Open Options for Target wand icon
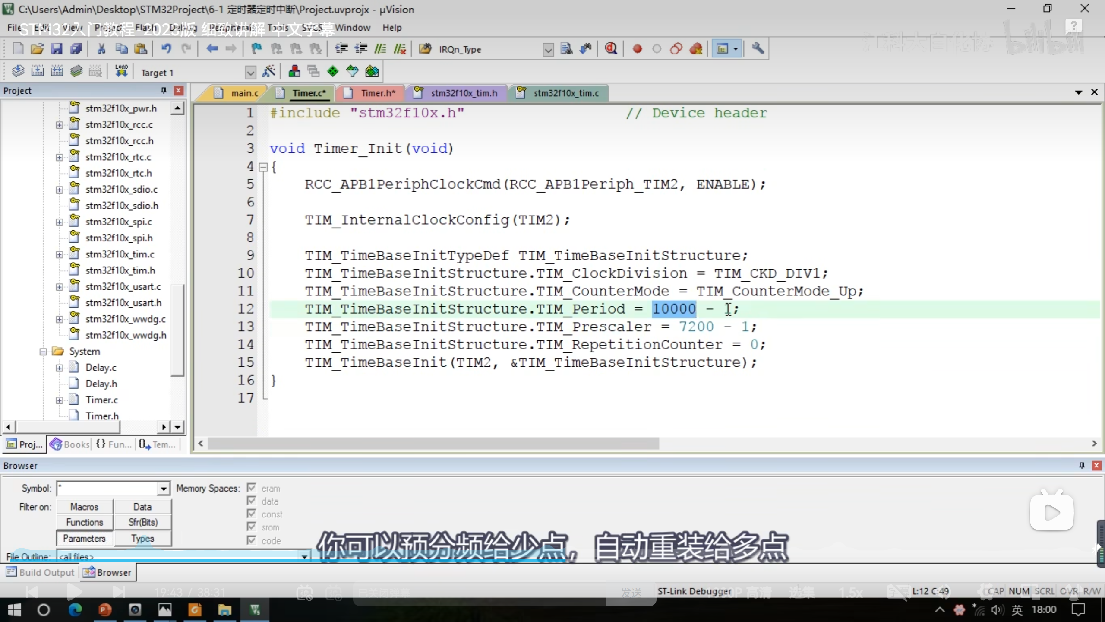Viewport: 1105px width, 622px height. point(268,72)
